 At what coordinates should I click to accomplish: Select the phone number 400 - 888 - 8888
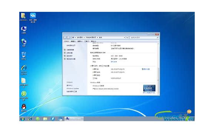tap(117, 56)
